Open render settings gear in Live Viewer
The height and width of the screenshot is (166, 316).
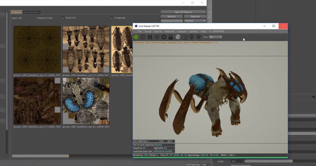click(x=164, y=37)
